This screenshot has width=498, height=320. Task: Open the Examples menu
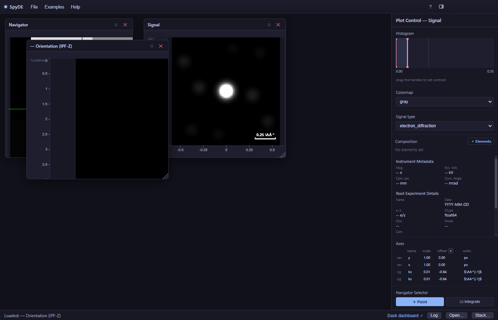pos(54,7)
